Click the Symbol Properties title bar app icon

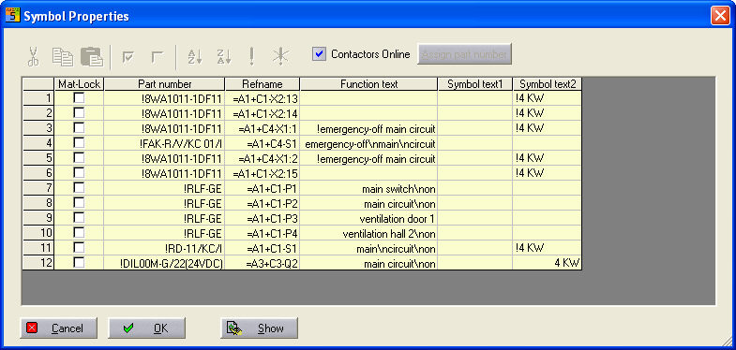tap(13, 16)
